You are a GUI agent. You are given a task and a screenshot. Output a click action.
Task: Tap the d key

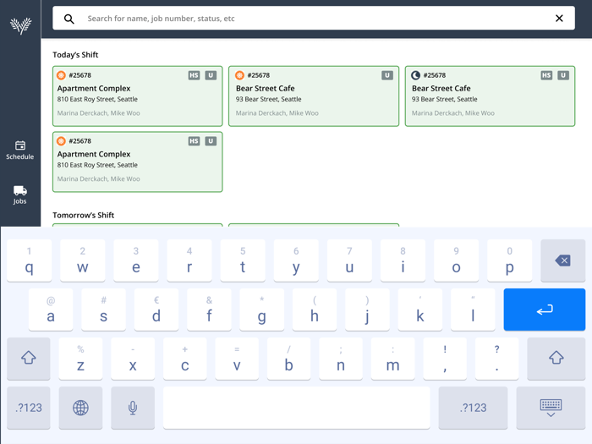tap(156, 310)
